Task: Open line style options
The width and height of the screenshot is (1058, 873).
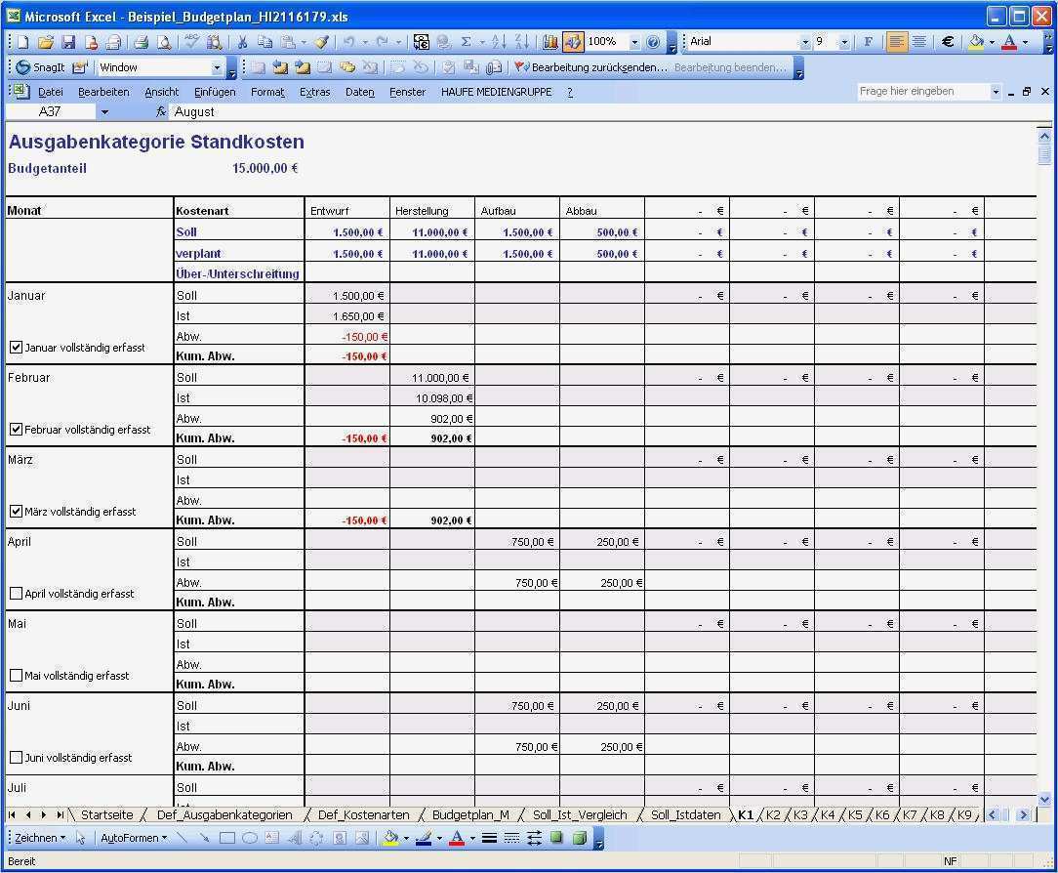Action: tap(490, 838)
